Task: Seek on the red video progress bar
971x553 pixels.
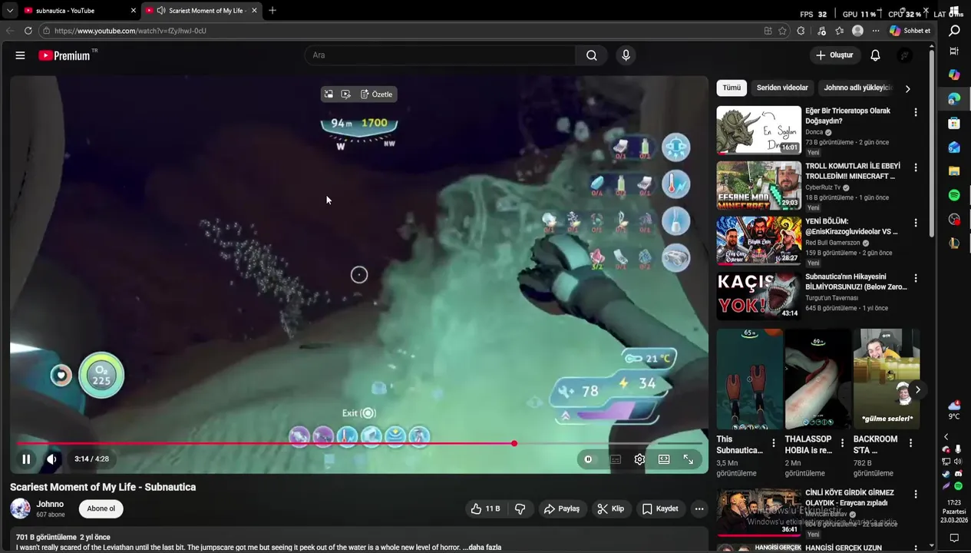Action: (x=359, y=443)
